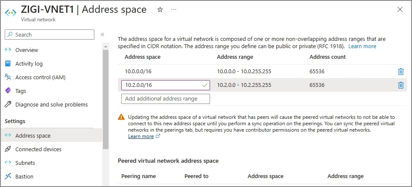
Task: Follow the Learn more link after RFC 1918
Action: pos(362,46)
